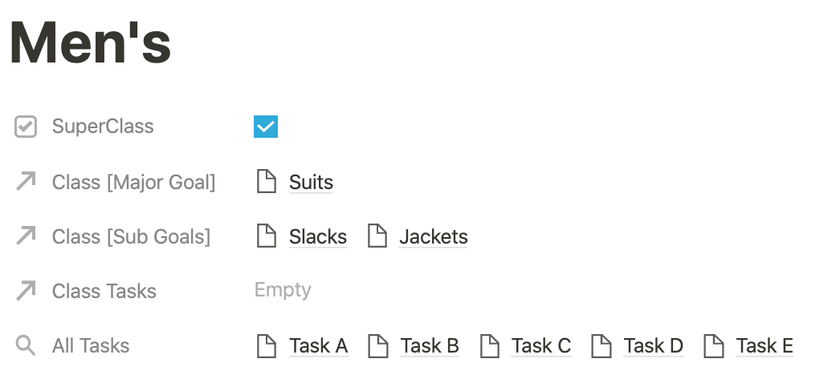Viewport: 840px width, 383px height.
Task: Click the Class [Major Goal] relation arrow icon
Action: 26,182
